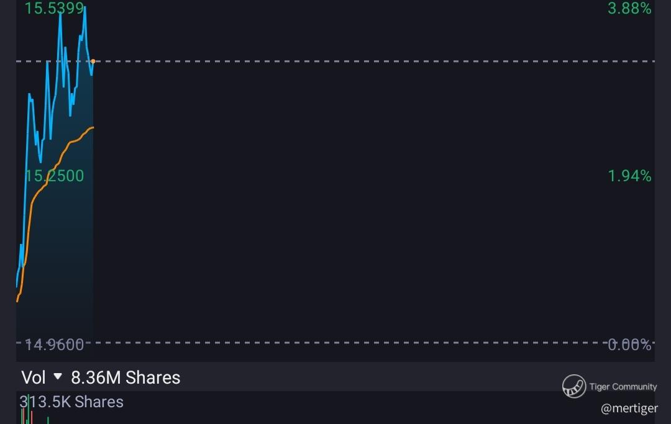This screenshot has width=671, height=424.
Task: Open the @mertiger user handle
Action: (x=629, y=408)
